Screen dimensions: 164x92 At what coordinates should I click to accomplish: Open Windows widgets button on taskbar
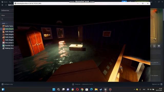click(x=3, y=89)
